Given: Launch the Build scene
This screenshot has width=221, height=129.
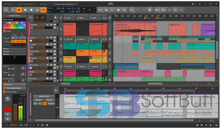Looking at the screenshot, I should click(x=78, y=18).
